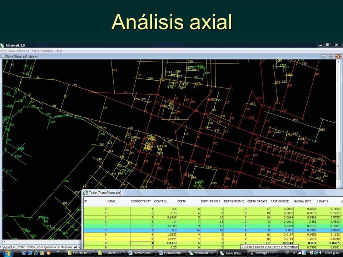This screenshot has height=257, width=343.
Task: Click control value 3.1389 in table
Action: [x=172, y=226]
